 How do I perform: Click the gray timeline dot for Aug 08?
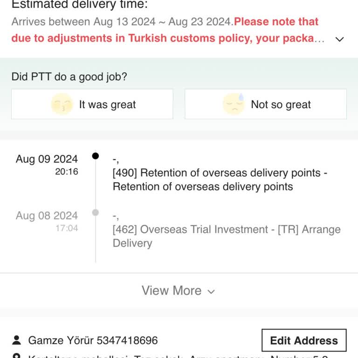(x=96, y=213)
